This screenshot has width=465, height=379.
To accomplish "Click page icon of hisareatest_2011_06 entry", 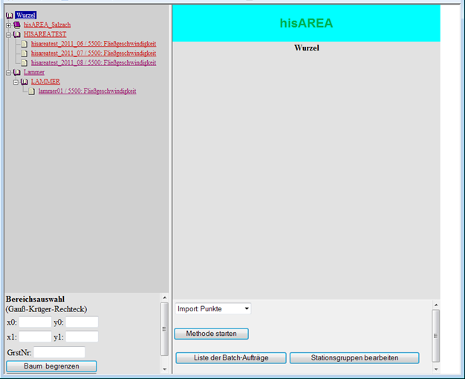I will click(x=25, y=44).
